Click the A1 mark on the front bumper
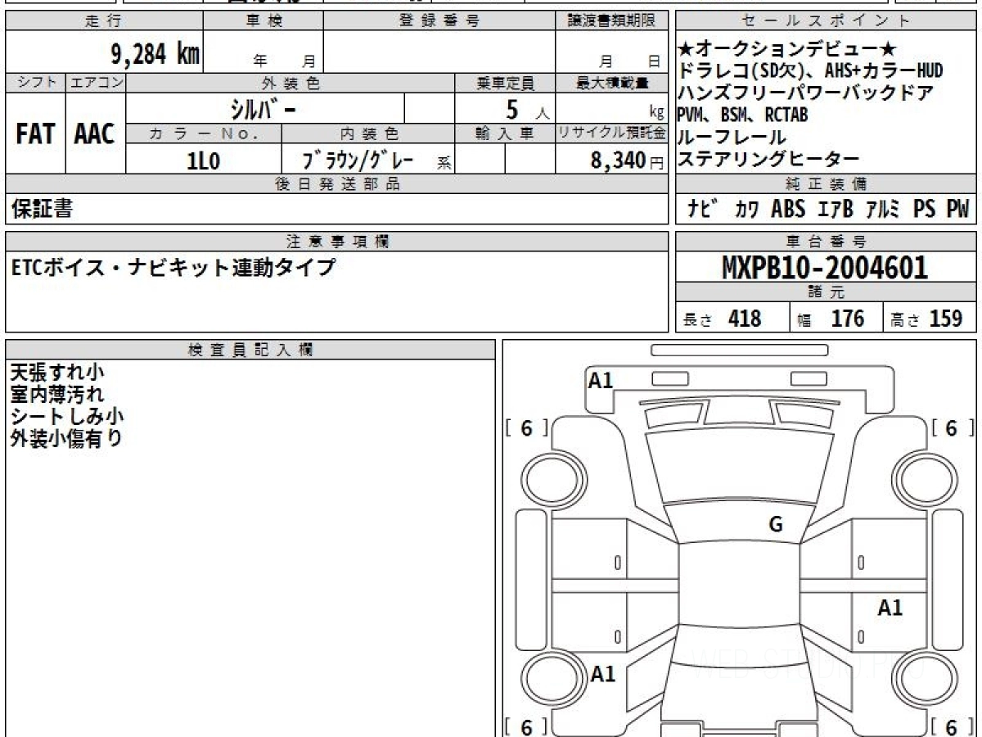 click(x=601, y=380)
